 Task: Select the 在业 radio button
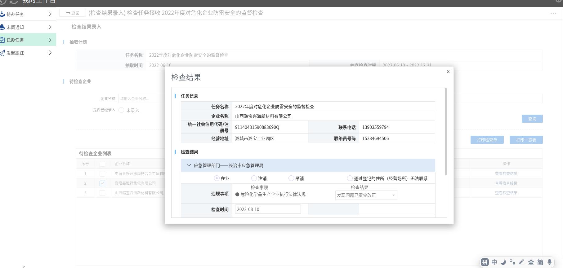tap(217, 178)
